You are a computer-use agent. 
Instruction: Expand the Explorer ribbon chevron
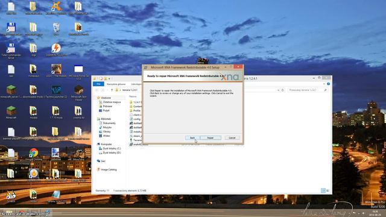click(x=324, y=84)
